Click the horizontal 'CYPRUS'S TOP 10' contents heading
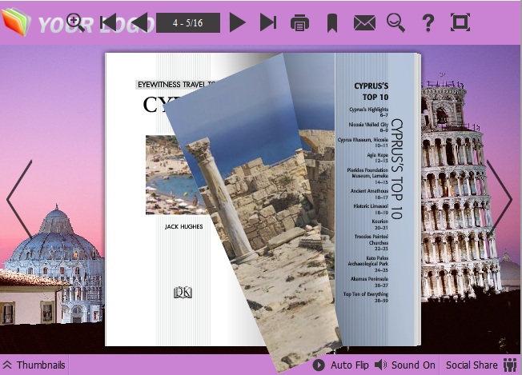522x375 pixels. click(371, 91)
